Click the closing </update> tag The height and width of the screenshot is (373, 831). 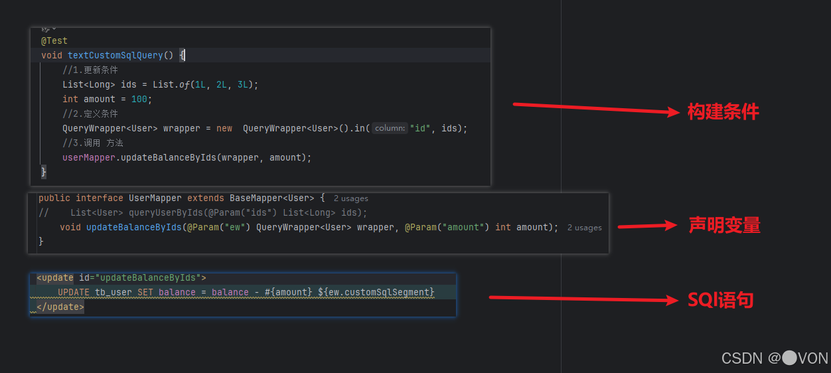(x=60, y=307)
